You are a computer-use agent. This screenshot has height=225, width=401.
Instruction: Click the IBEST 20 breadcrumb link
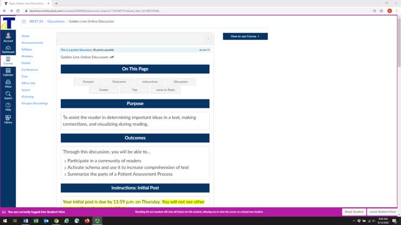pyautogui.click(x=36, y=22)
